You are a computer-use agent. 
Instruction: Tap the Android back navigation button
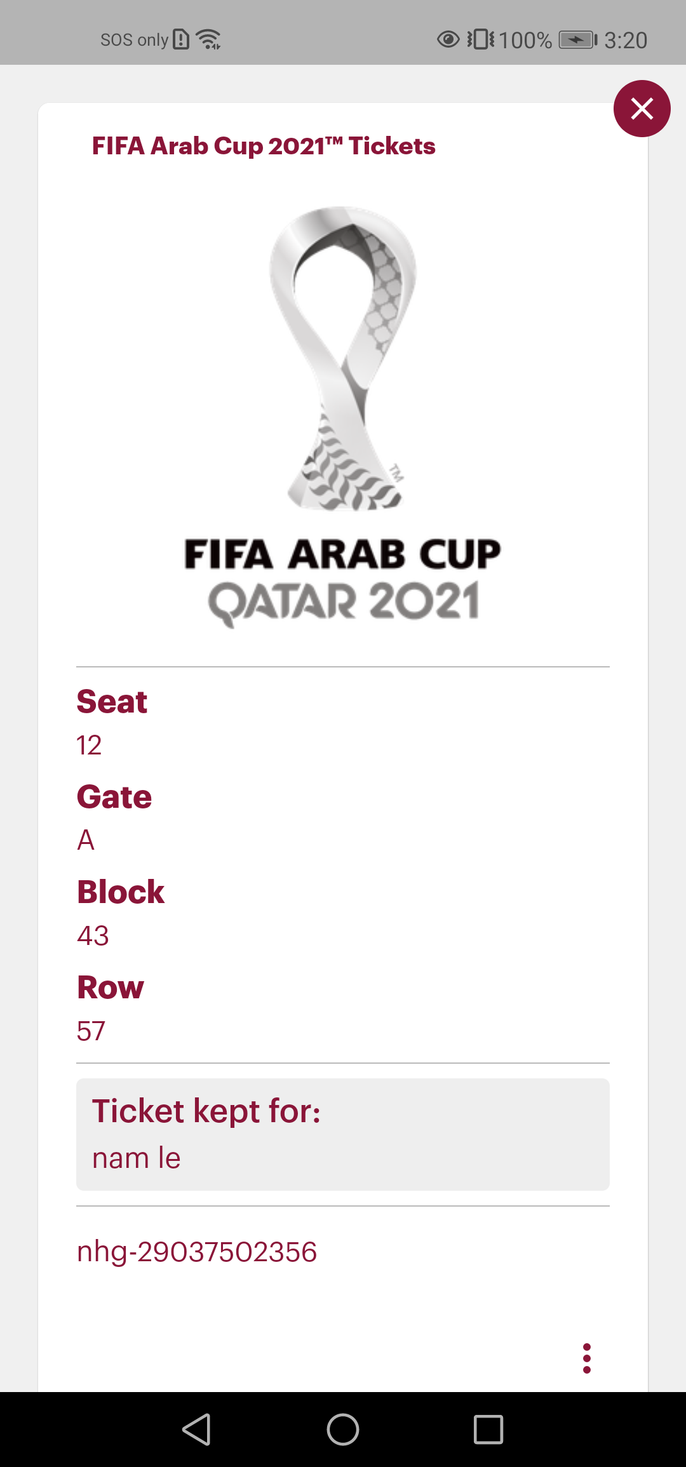click(x=197, y=1430)
